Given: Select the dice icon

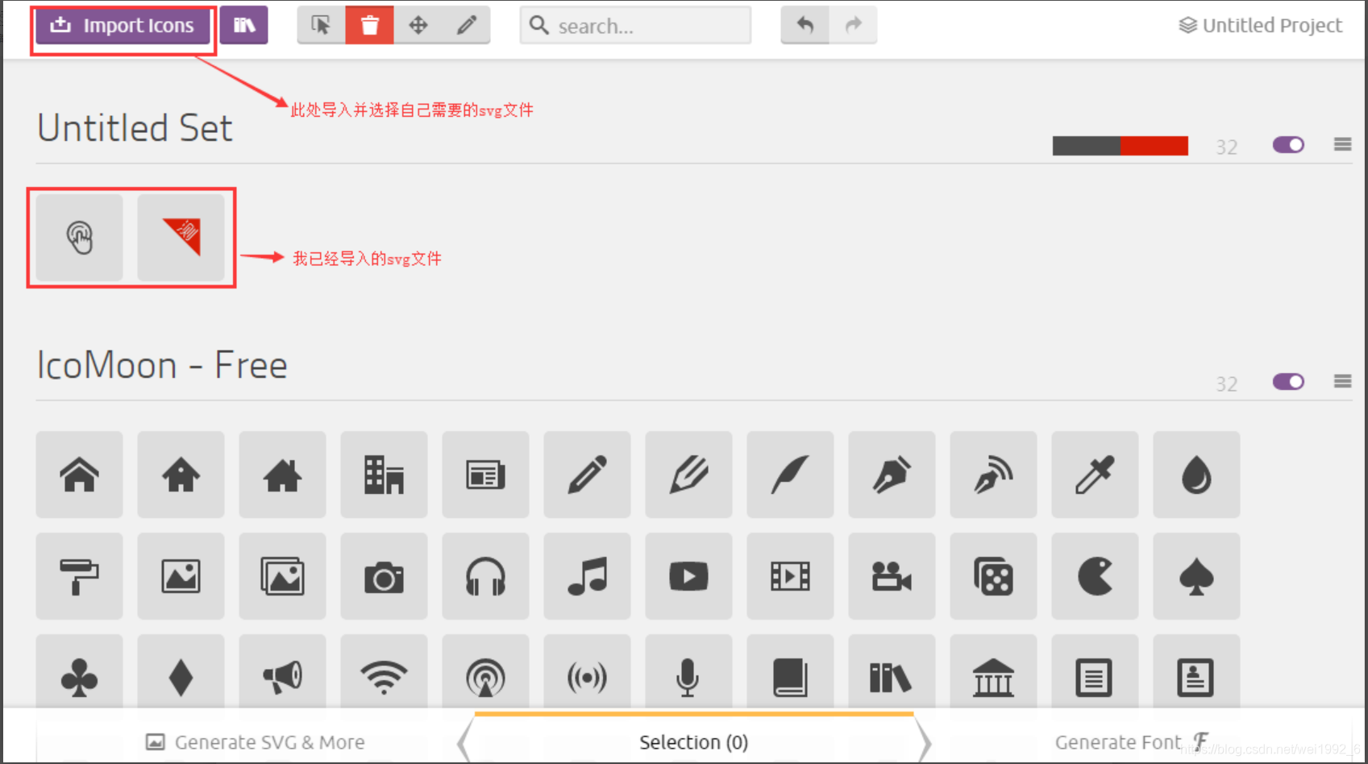Looking at the screenshot, I should pos(993,576).
